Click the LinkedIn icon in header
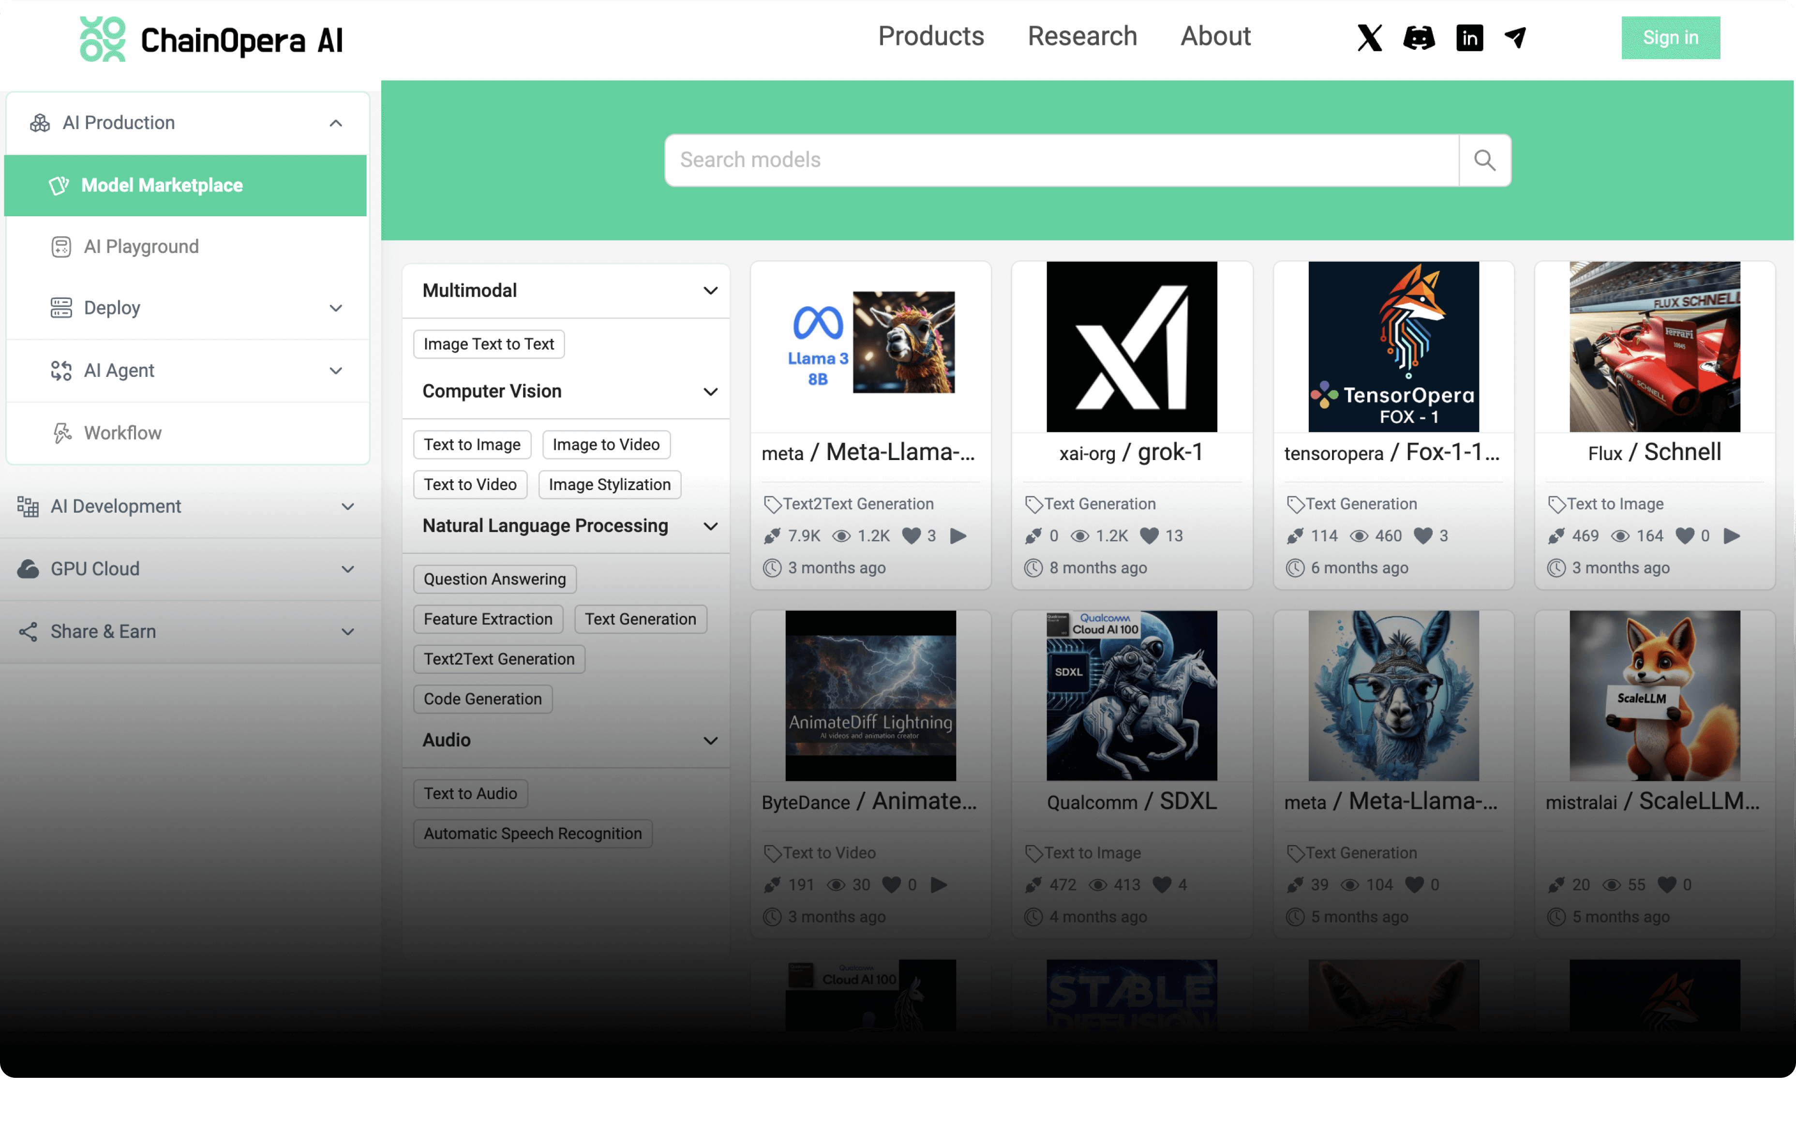The height and width of the screenshot is (1147, 1796). pyautogui.click(x=1468, y=37)
